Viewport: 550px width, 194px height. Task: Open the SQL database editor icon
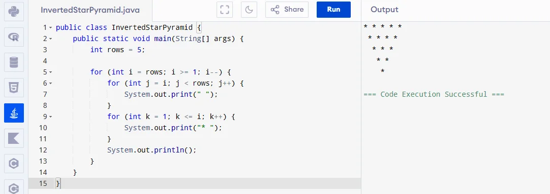[x=14, y=62]
